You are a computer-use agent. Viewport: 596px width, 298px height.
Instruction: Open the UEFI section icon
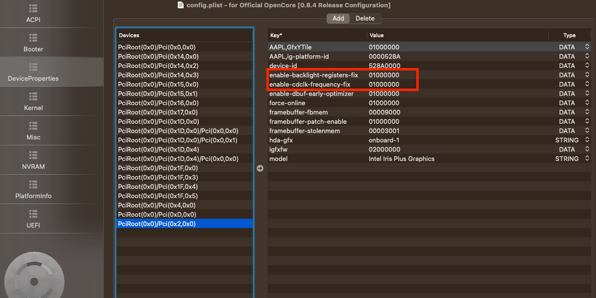(x=33, y=214)
